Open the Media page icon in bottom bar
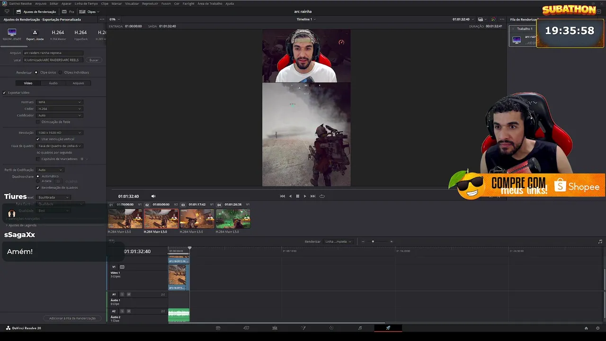 tap(218, 328)
